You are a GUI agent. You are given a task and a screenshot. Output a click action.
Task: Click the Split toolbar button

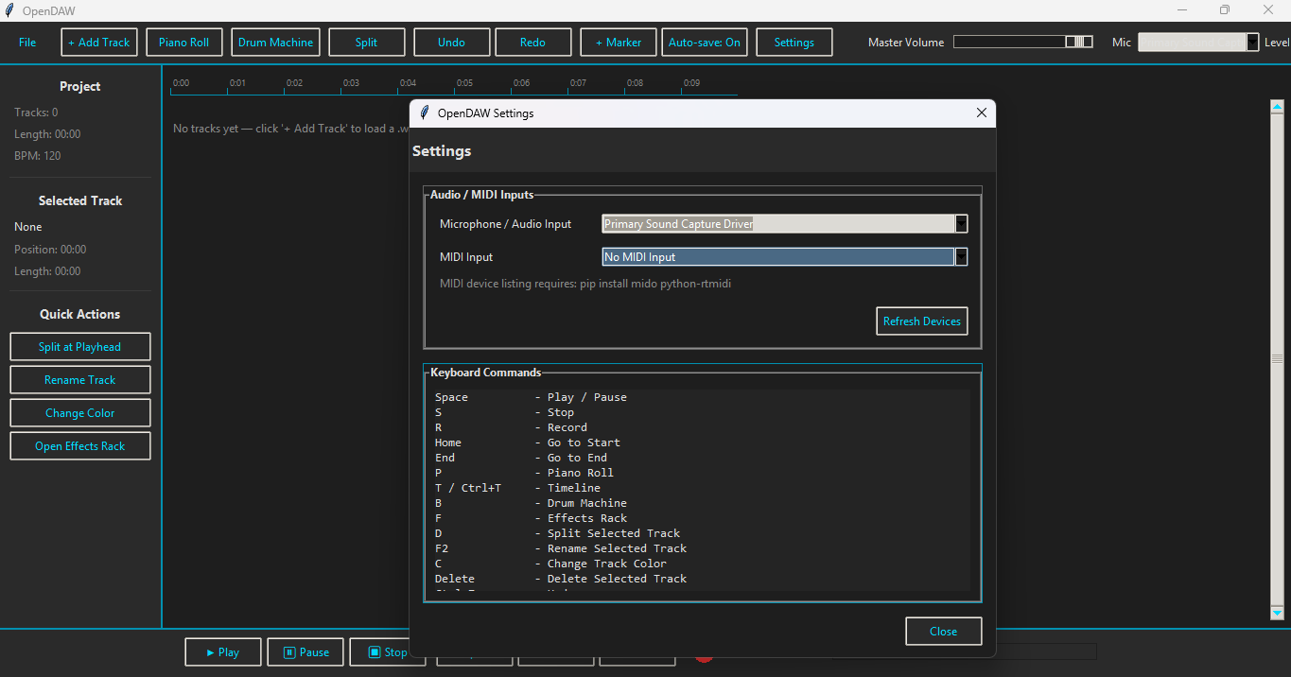(366, 43)
